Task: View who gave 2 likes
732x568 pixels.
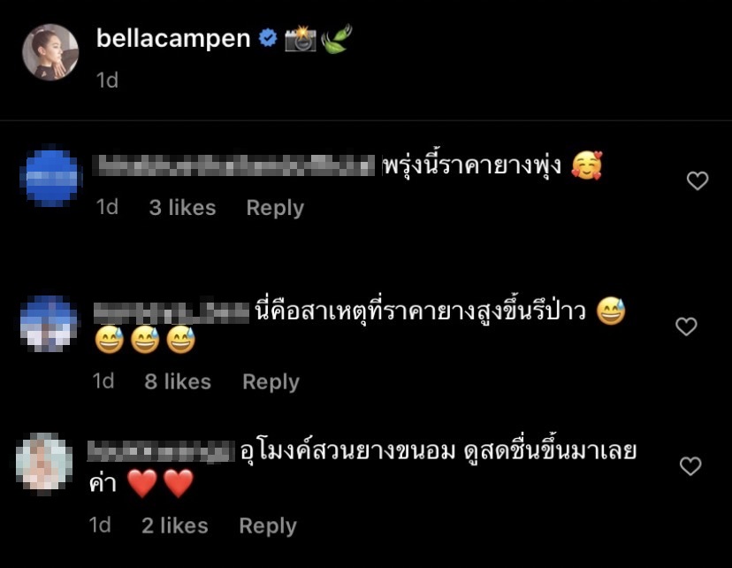Action: (x=175, y=526)
